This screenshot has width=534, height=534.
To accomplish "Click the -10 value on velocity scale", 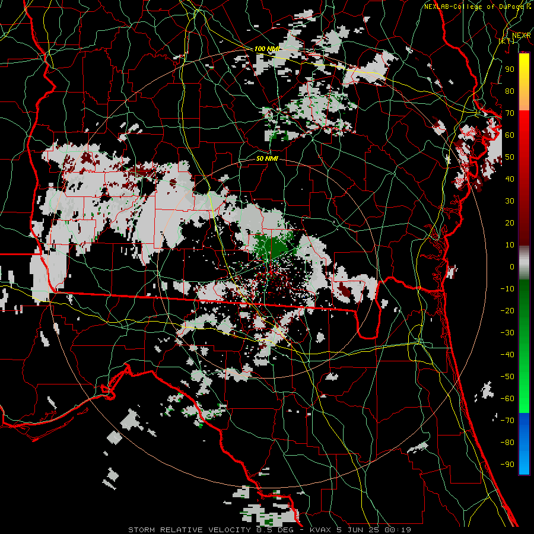I will click(x=507, y=289).
